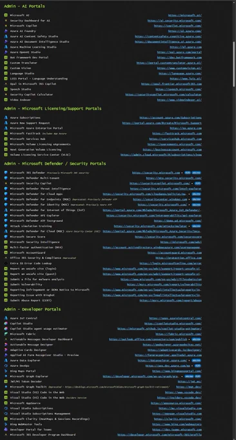
Task: Click the 'Admin - AI Portals' heading
Action: pyautogui.click(x=25, y=6)
